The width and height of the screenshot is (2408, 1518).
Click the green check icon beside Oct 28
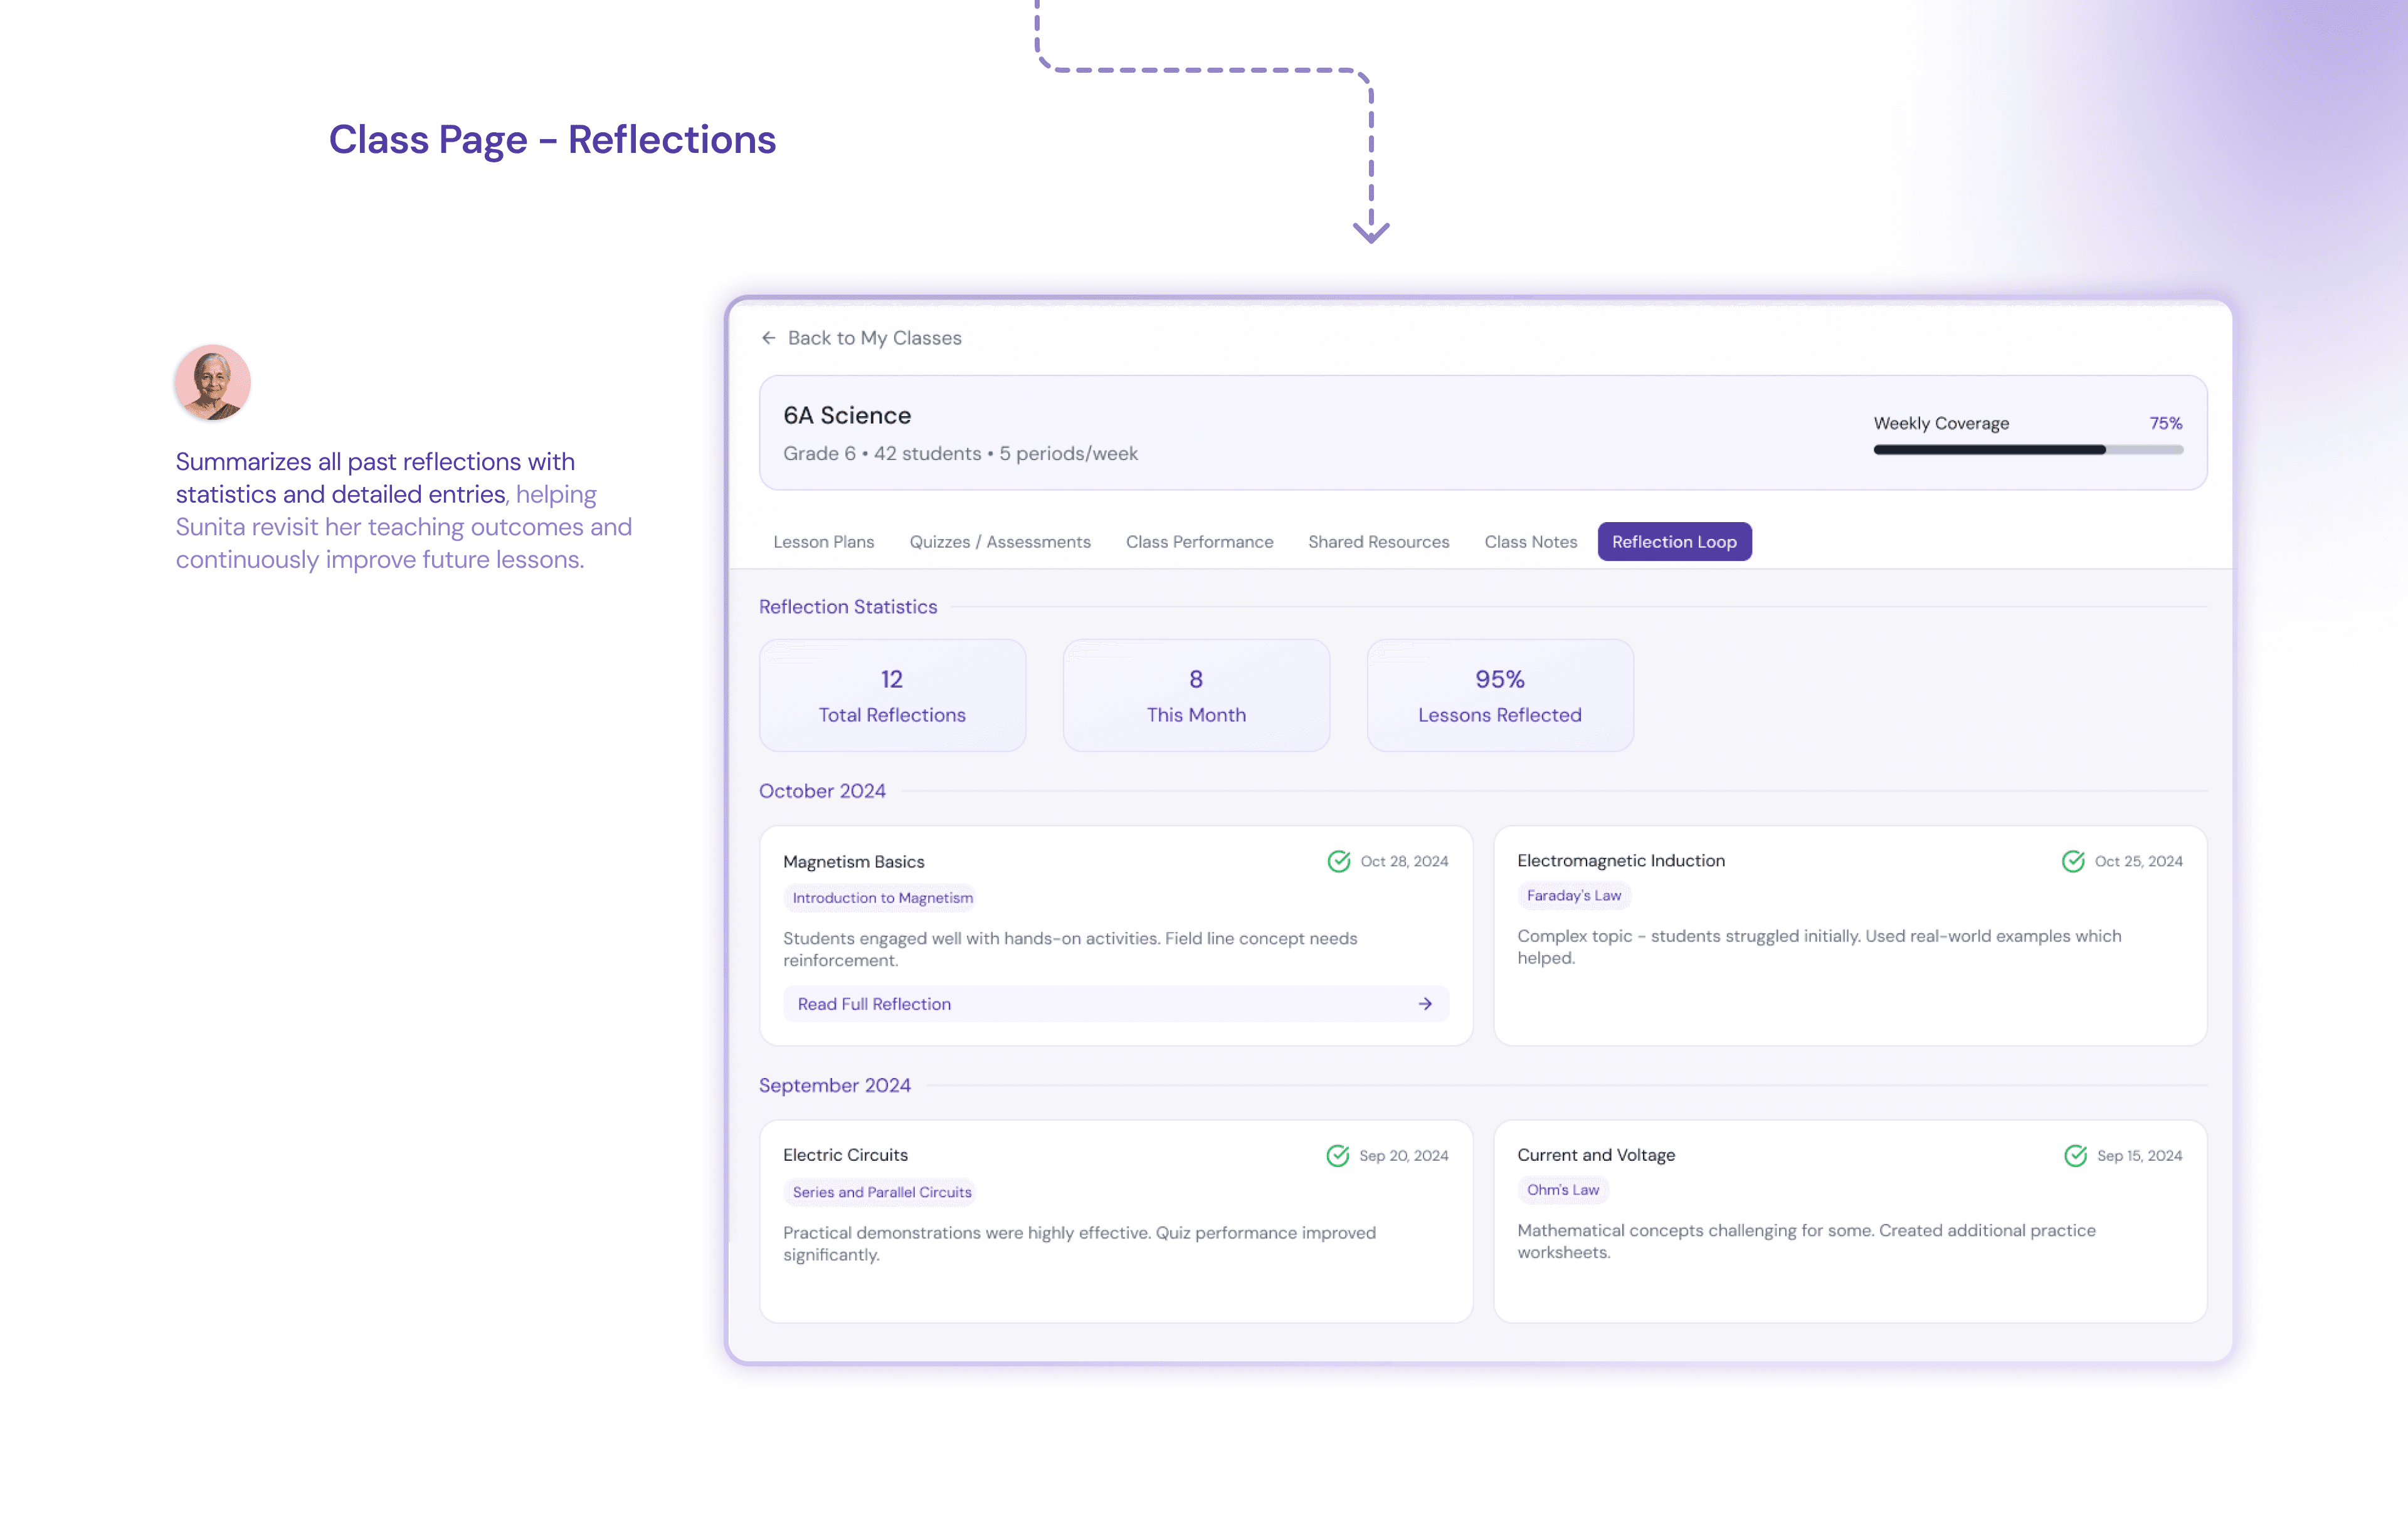pos(1338,861)
